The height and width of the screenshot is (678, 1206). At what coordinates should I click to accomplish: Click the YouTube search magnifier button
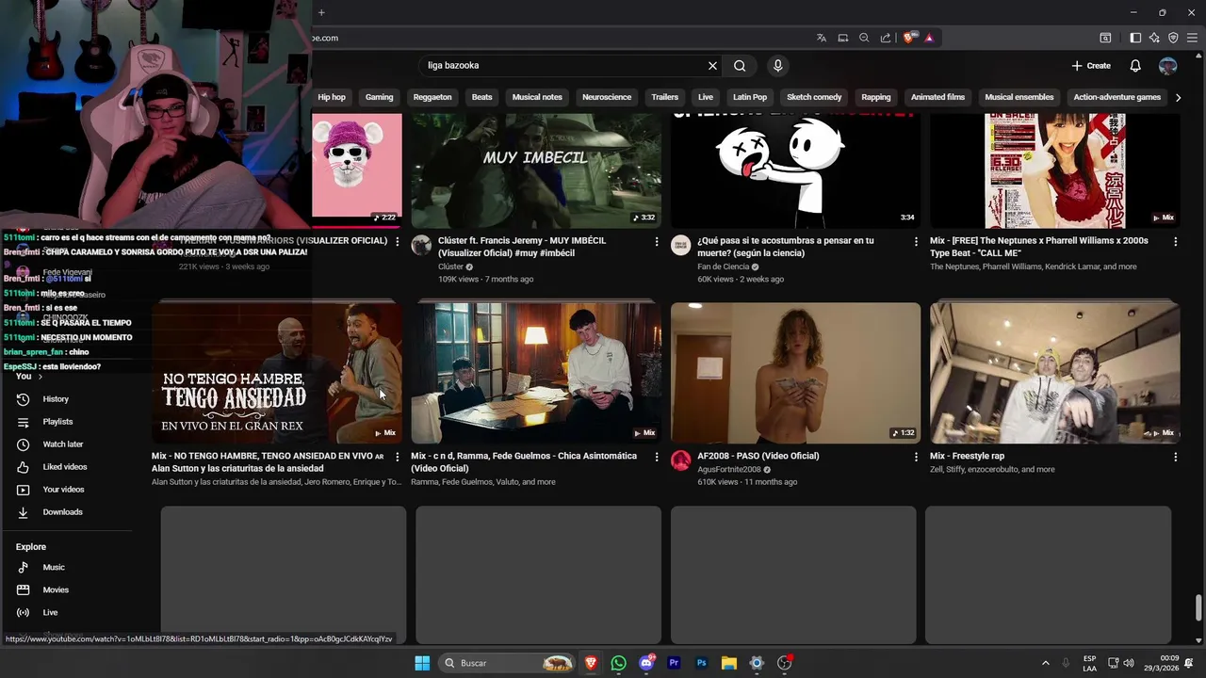pos(740,66)
